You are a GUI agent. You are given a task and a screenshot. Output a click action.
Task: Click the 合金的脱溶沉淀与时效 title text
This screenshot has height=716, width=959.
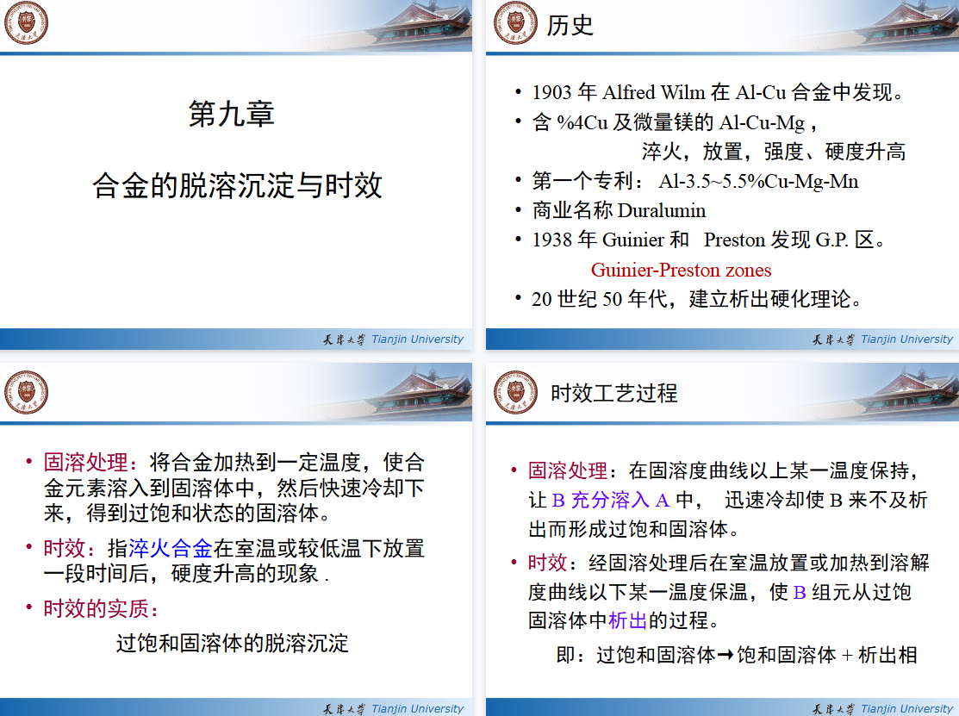[x=237, y=185]
